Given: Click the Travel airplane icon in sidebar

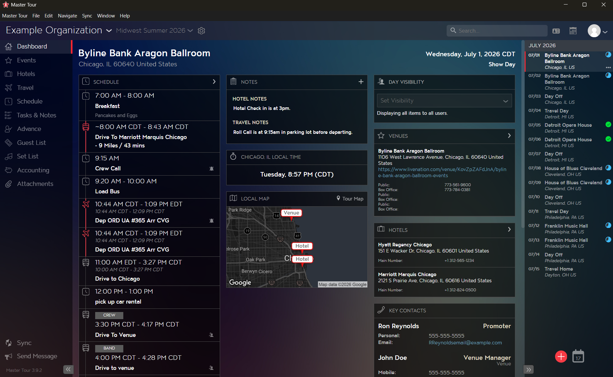Looking at the screenshot, I should coord(9,88).
